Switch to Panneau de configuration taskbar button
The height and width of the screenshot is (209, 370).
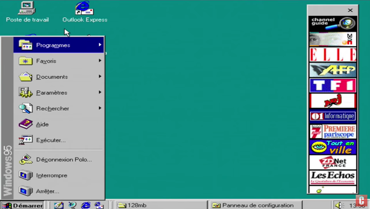click(x=256, y=205)
